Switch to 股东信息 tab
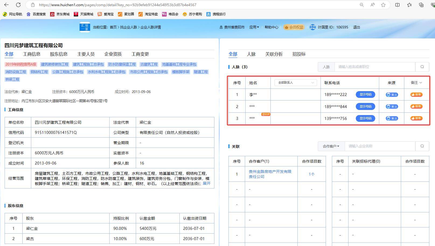The width and height of the screenshot is (435, 246). 59,54
